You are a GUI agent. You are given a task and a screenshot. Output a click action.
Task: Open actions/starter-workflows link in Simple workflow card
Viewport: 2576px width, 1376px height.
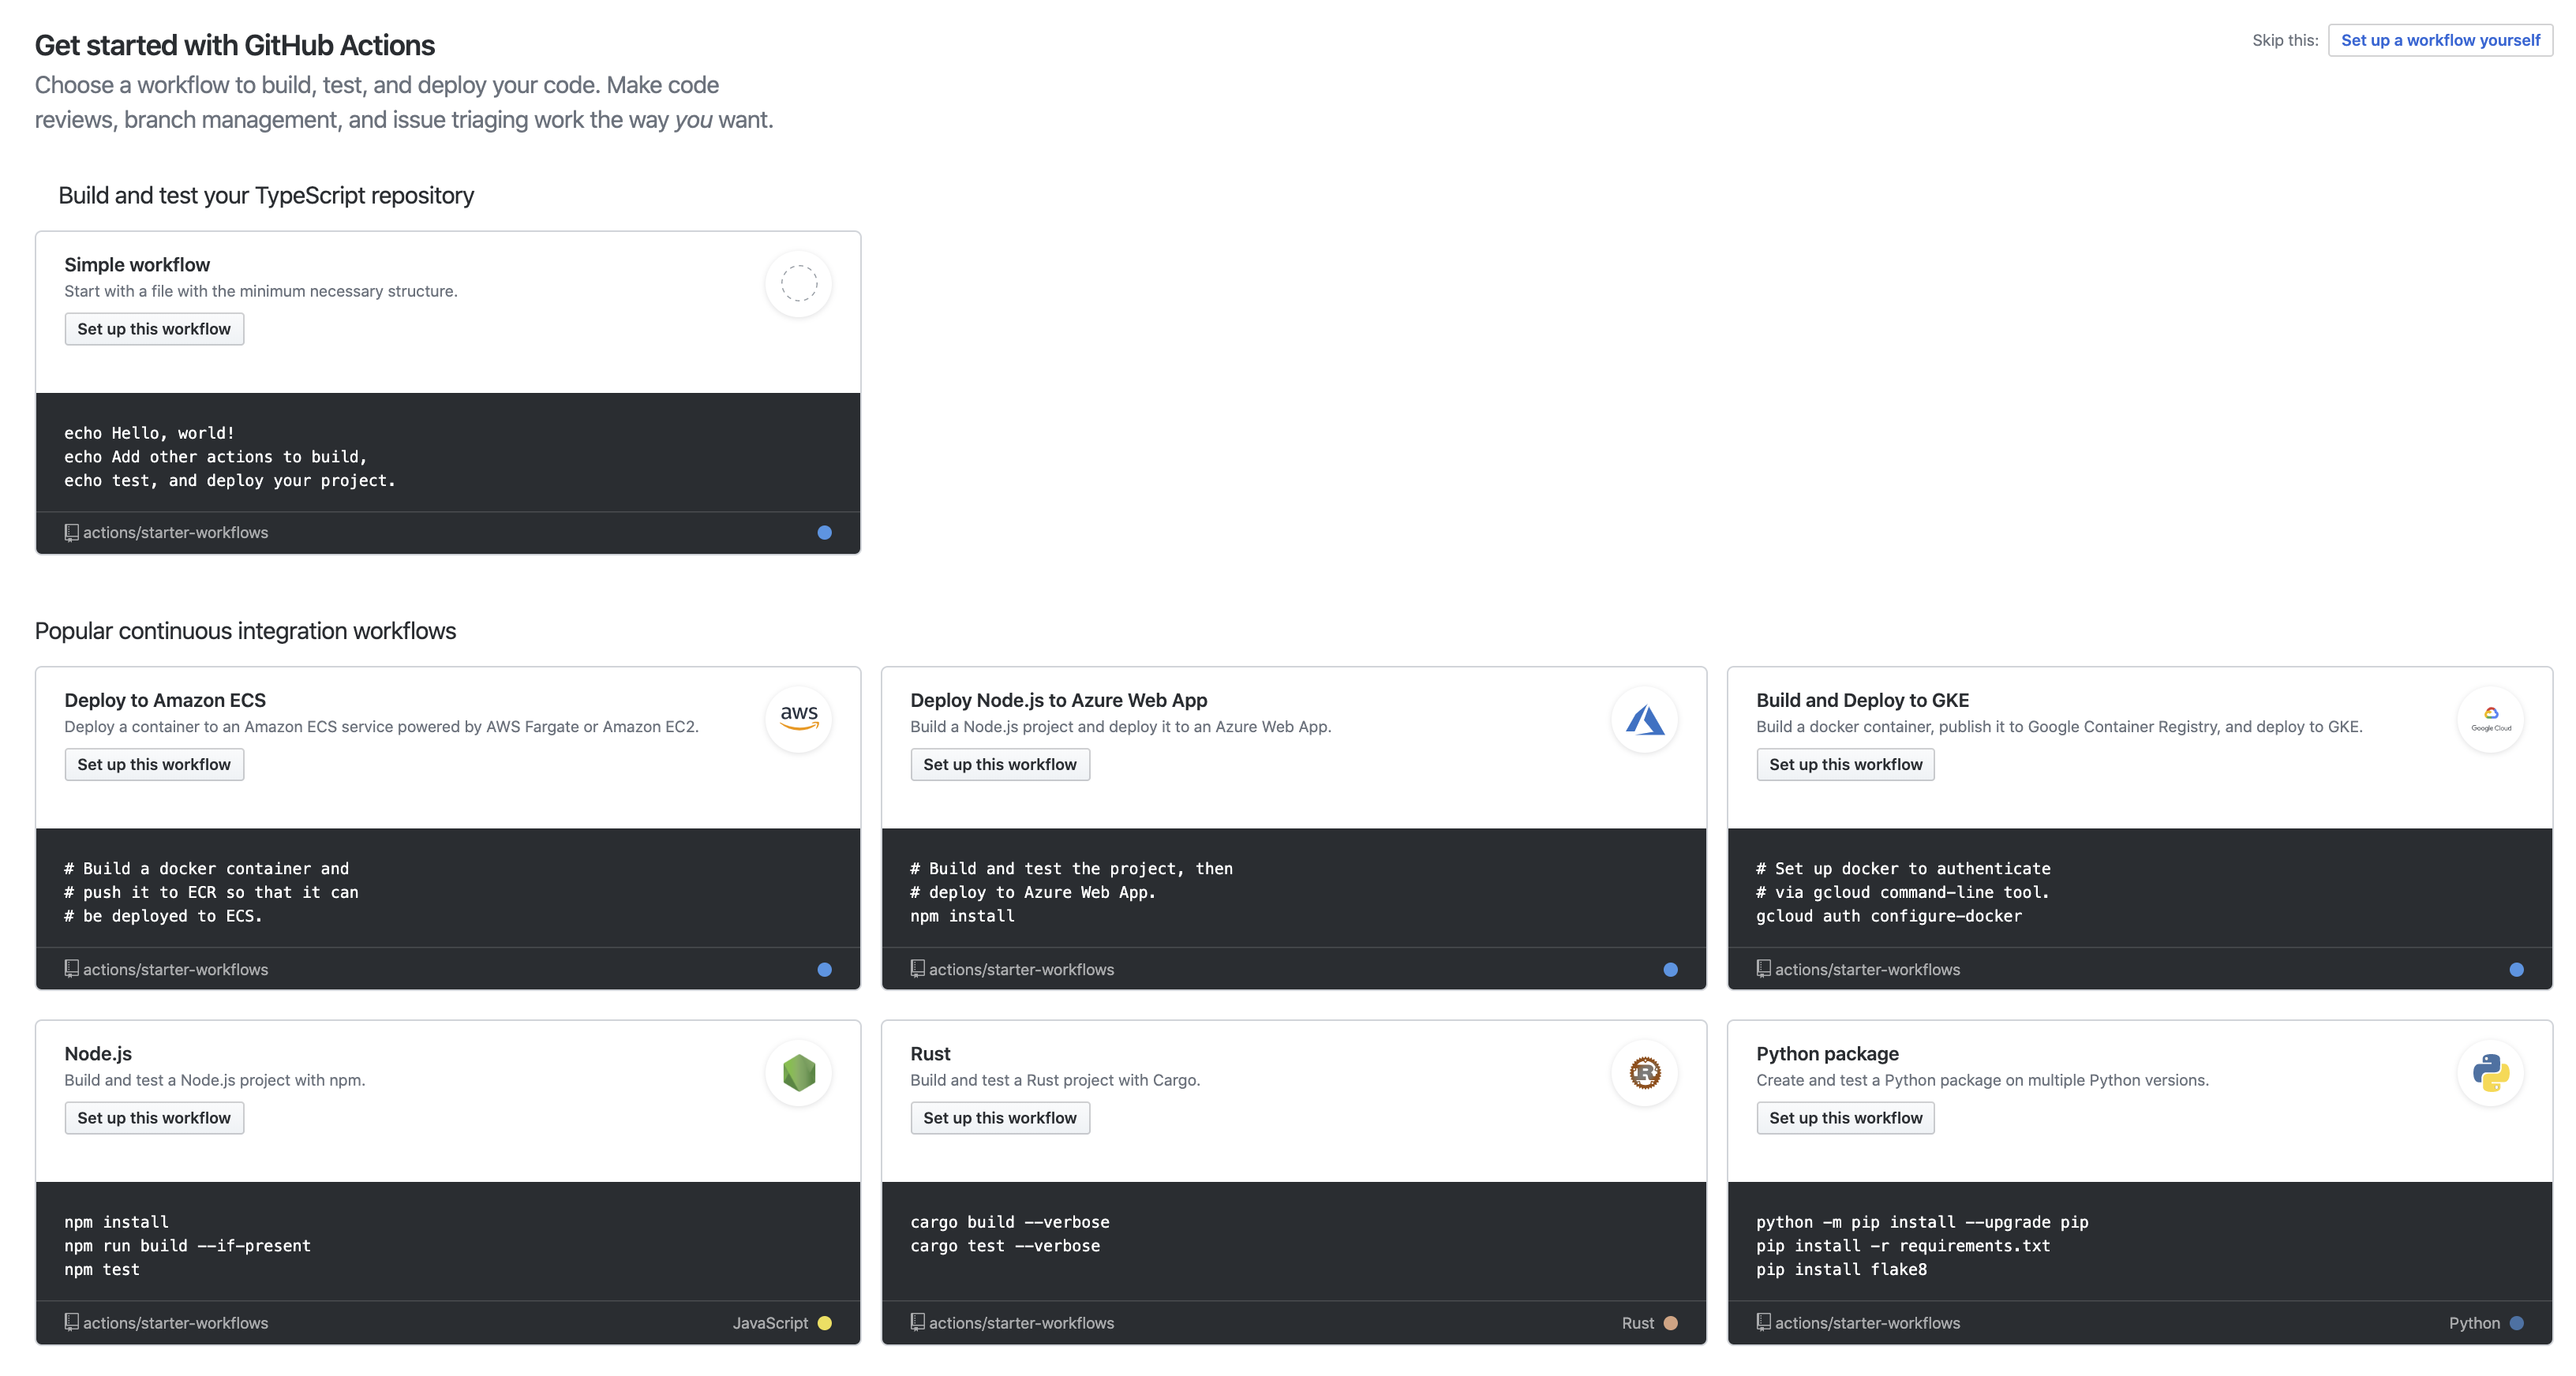pyautogui.click(x=175, y=533)
